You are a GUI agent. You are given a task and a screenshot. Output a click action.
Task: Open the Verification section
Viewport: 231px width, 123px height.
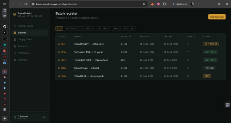click(x=30, y=53)
